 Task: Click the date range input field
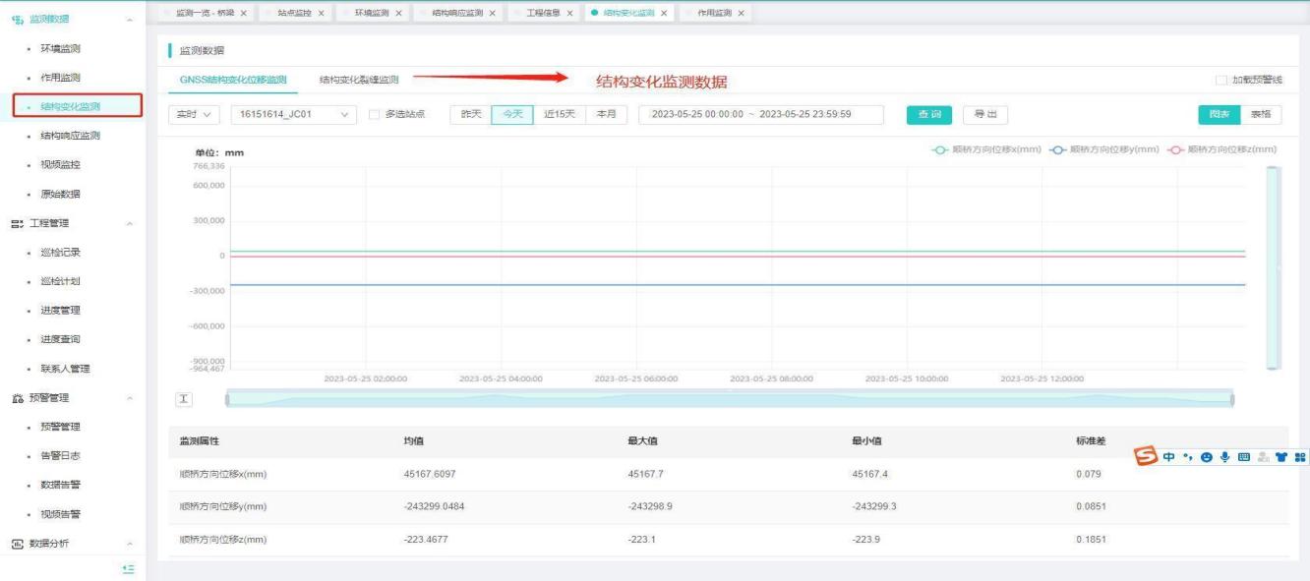tap(760, 114)
